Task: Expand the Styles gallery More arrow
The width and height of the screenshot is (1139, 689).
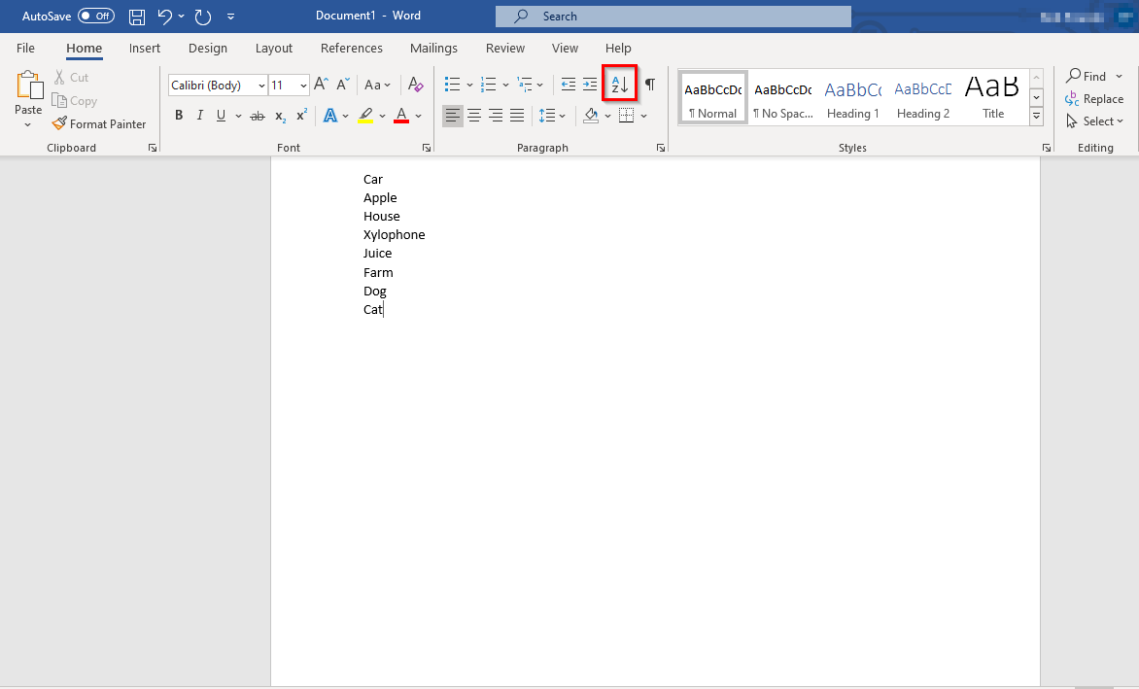Action: [1037, 116]
